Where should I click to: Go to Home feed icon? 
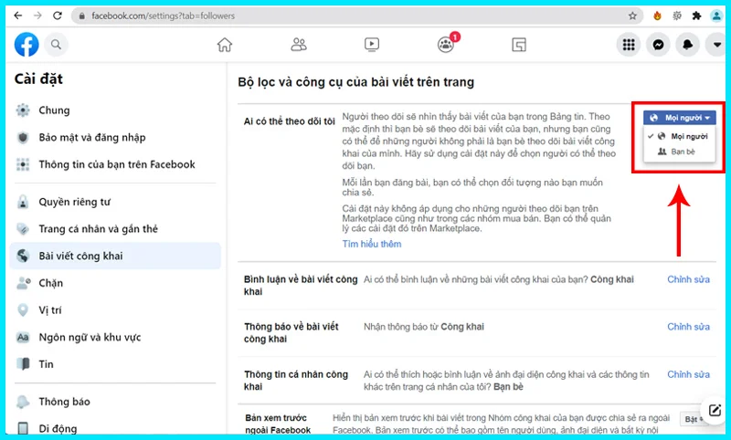225,45
